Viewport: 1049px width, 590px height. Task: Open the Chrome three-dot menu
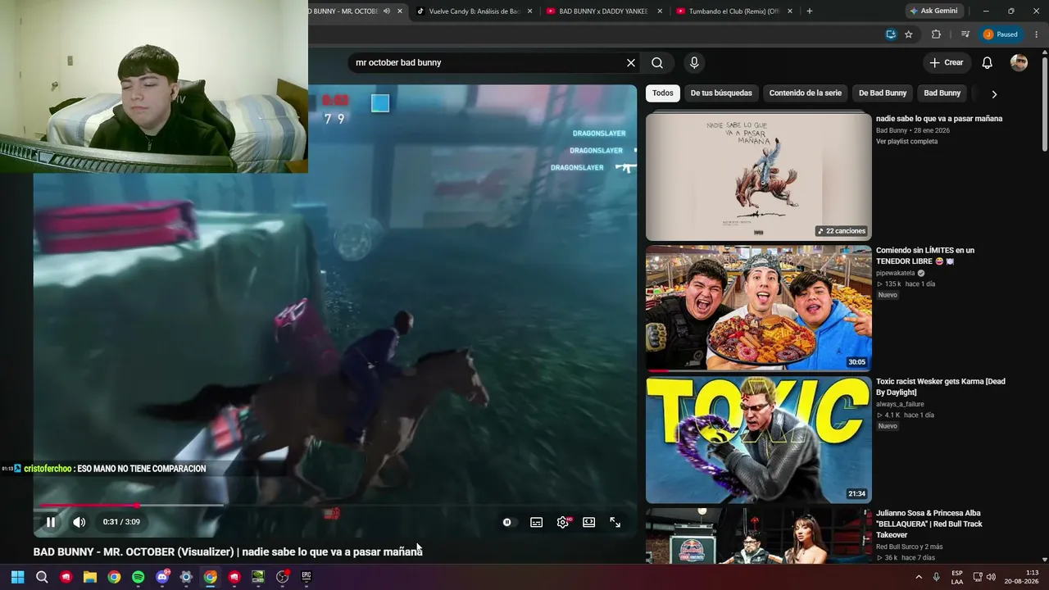pos(1037,34)
